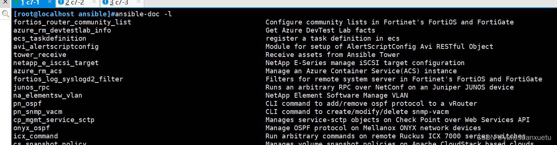This screenshot has height=145, width=557.
Task: Click the green status dot on c7-1 tab
Action: coord(16,2)
